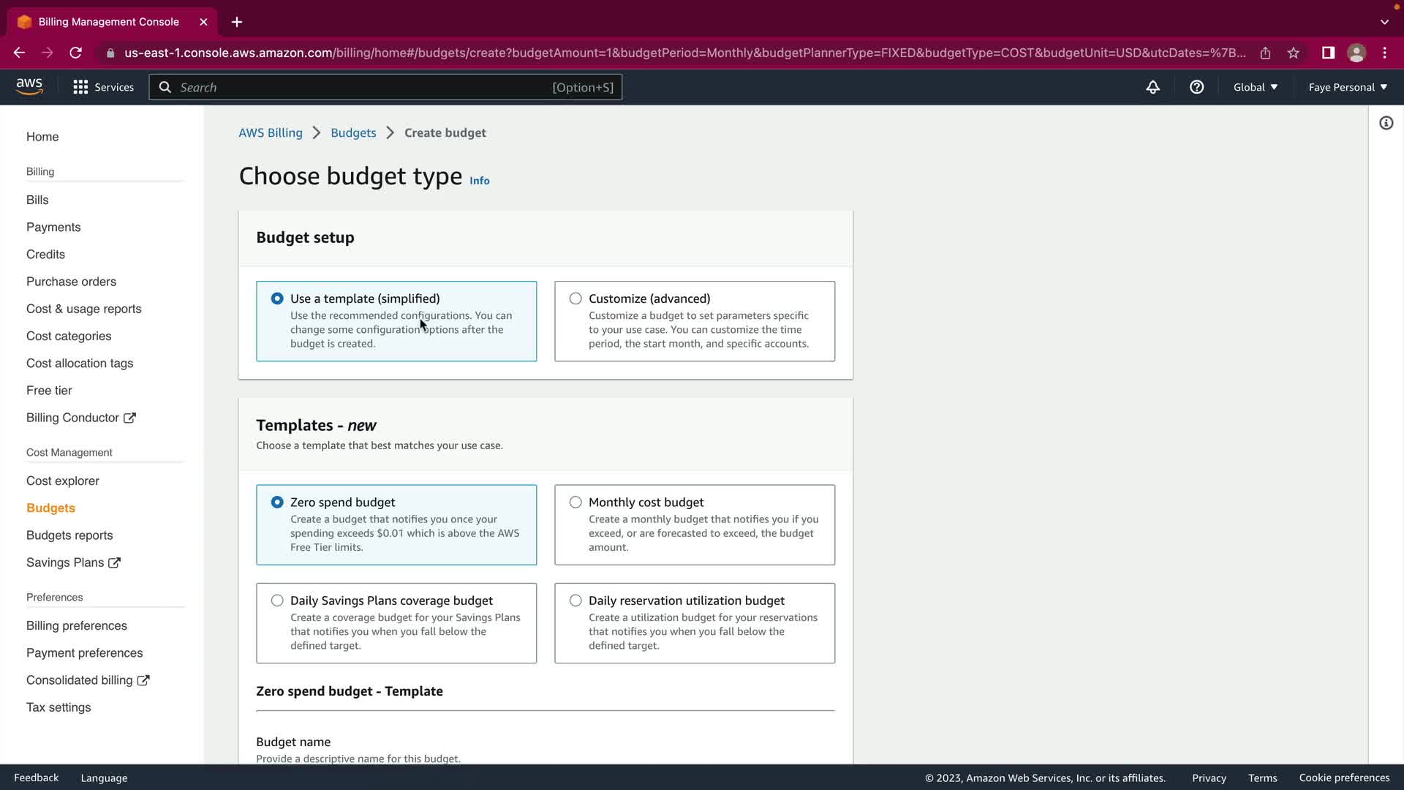The width and height of the screenshot is (1404, 790).
Task: Choose Monthly cost budget template
Action: pyautogui.click(x=575, y=503)
